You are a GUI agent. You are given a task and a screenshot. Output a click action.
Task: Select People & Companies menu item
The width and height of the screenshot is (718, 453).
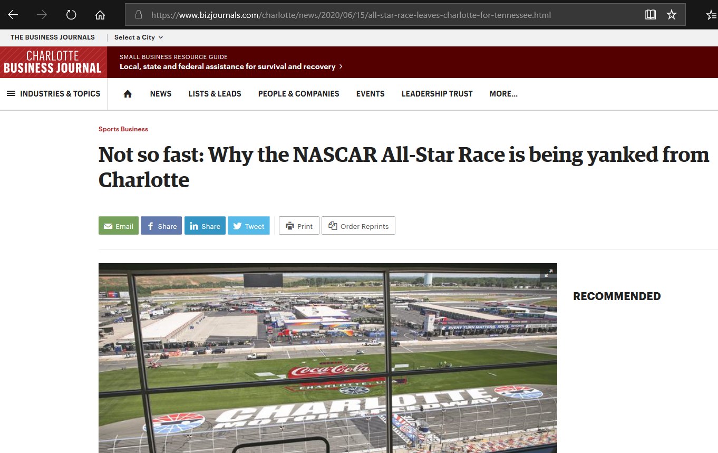point(299,94)
